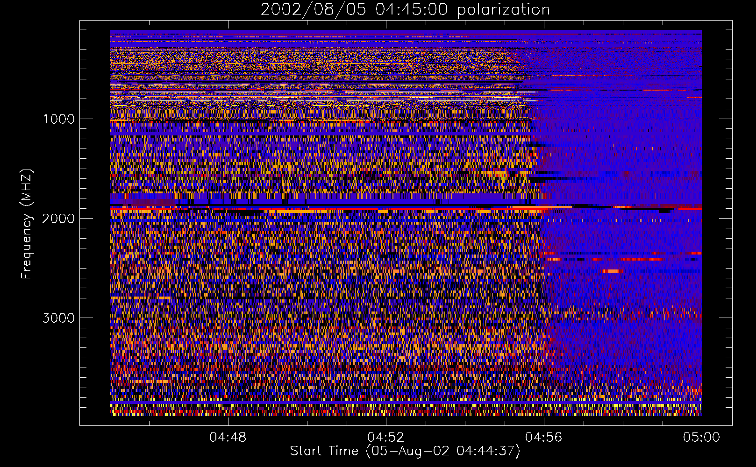Click the "1000" frequency tick label

pyautogui.click(x=59, y=119)
